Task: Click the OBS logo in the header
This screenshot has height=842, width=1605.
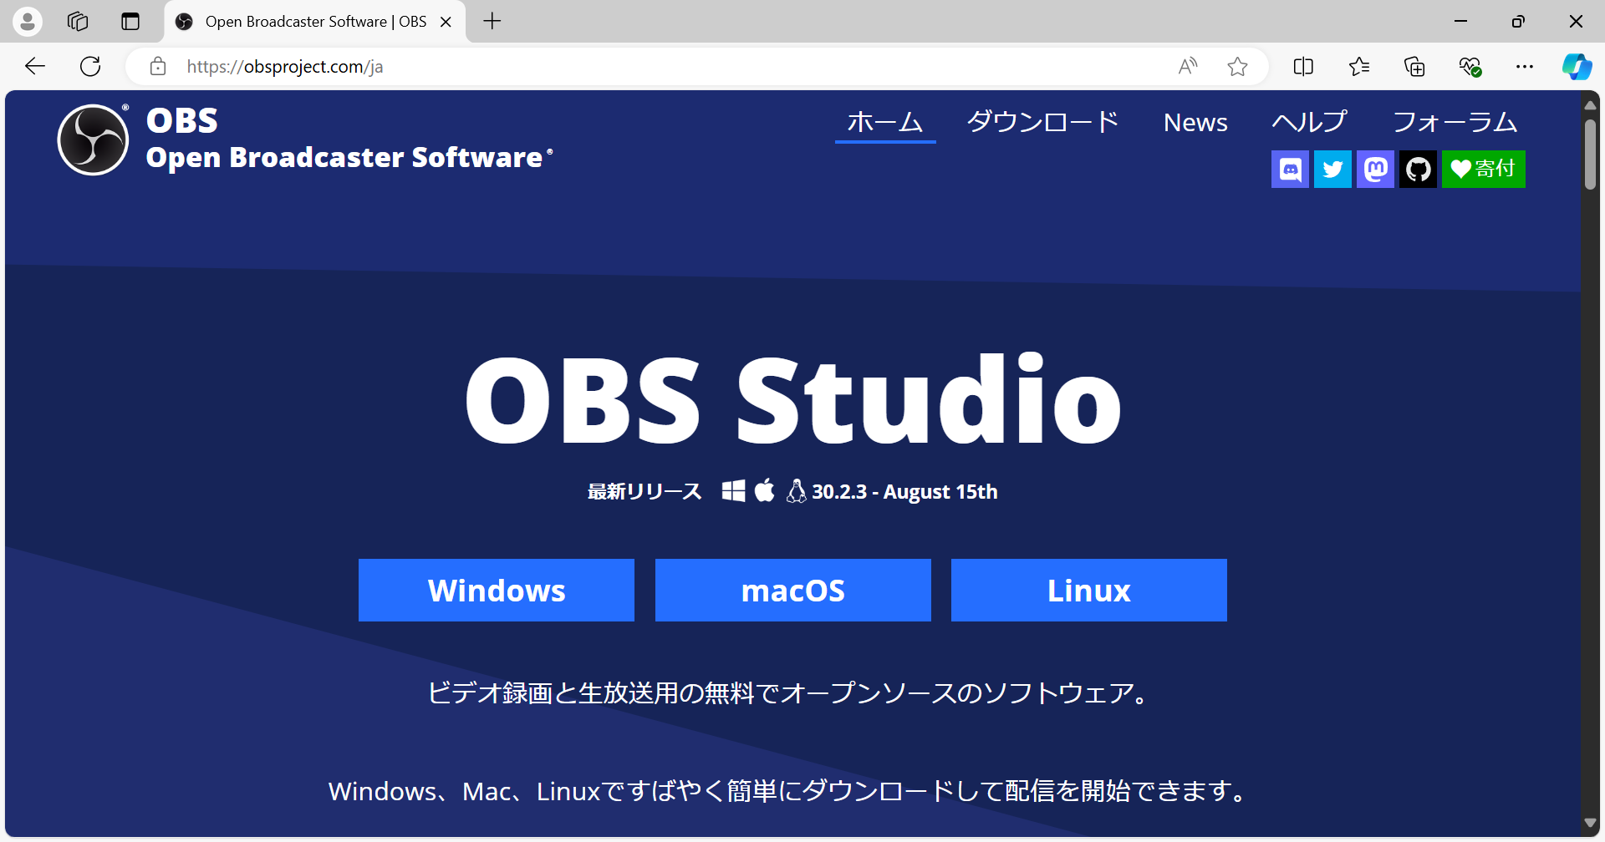Action: coord(93,139)
